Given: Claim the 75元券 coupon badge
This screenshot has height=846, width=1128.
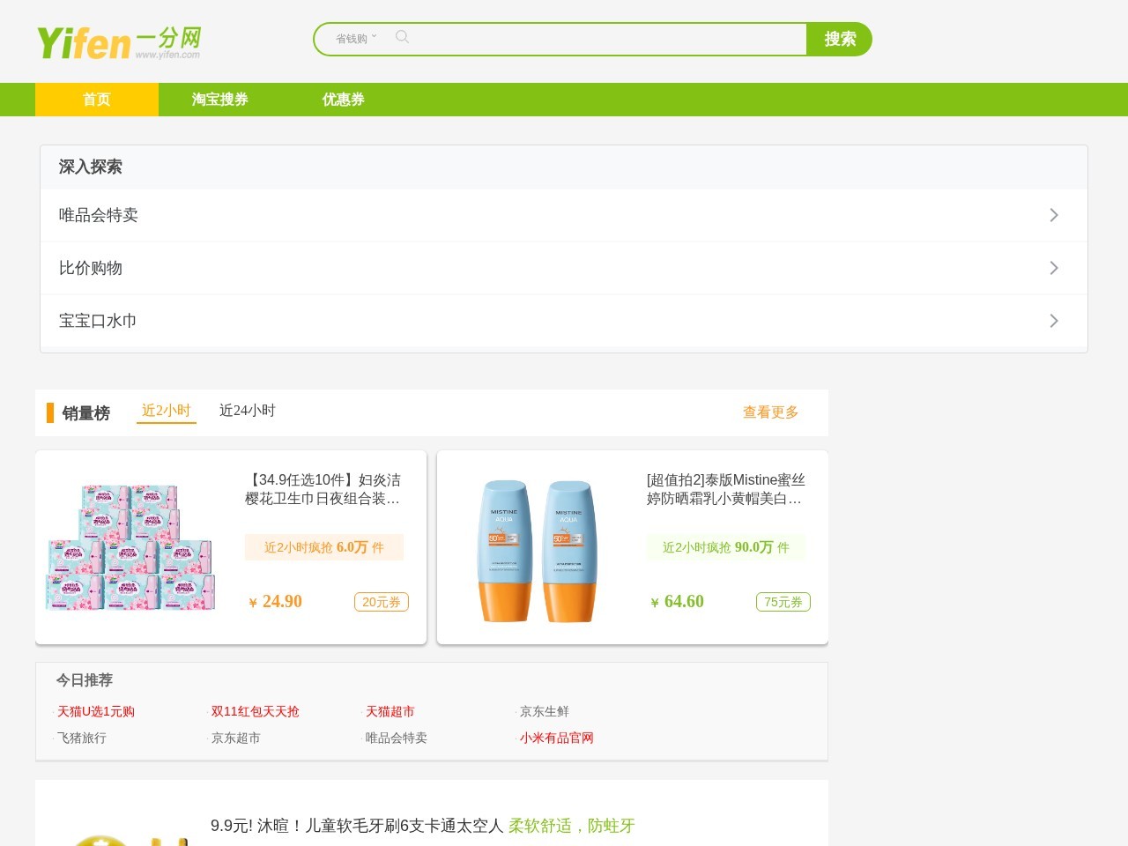Looking at the screenshot, I should [783, 602].
